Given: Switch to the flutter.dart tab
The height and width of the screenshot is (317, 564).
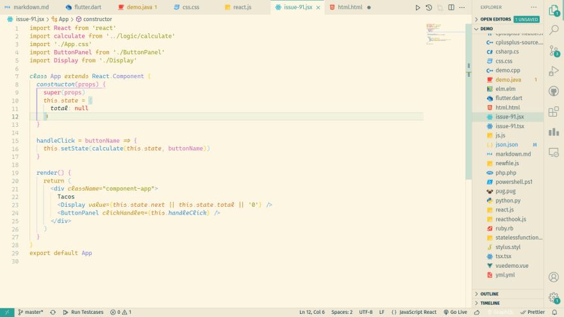Looking at the screenshot, I should pos(83,7).
